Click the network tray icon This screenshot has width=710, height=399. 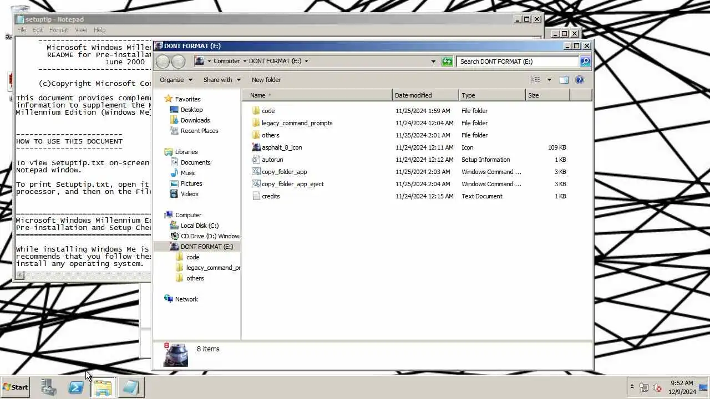644,387
